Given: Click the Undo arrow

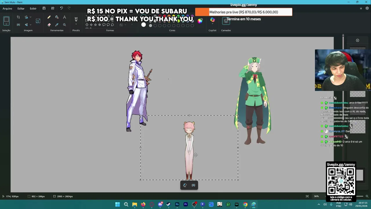Looking at the screenshot, I should coord(61,8).
